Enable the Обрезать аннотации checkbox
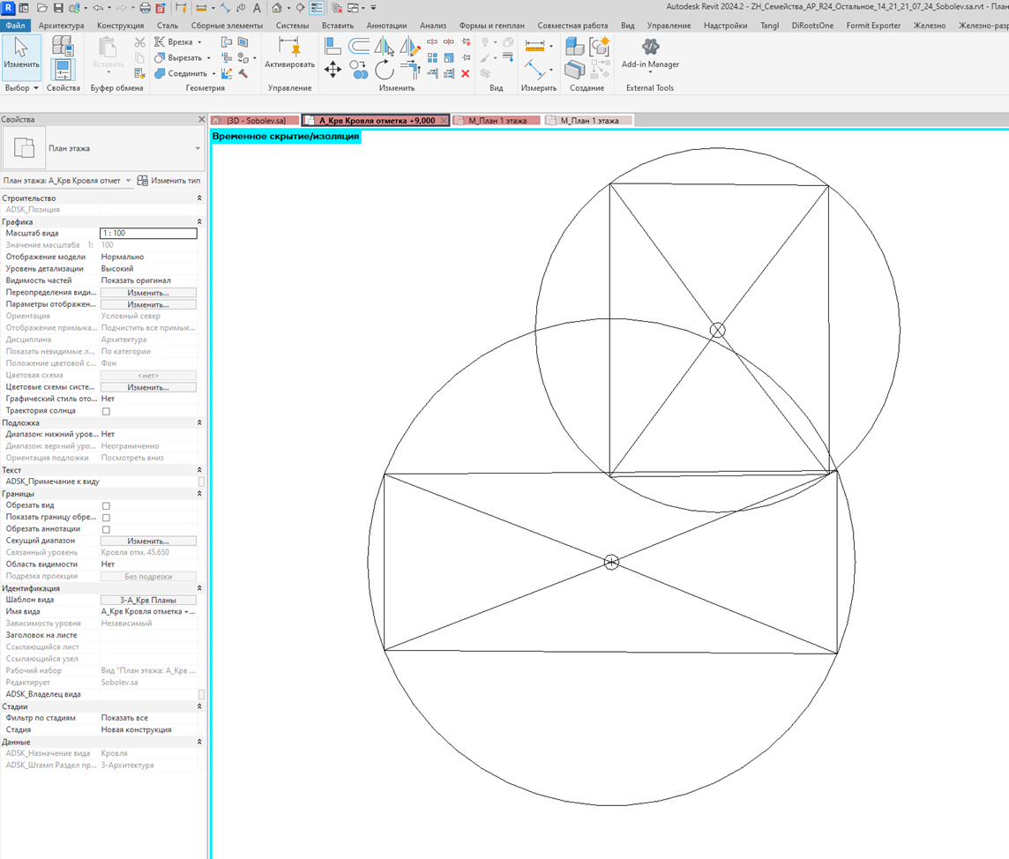 (106, 529)
